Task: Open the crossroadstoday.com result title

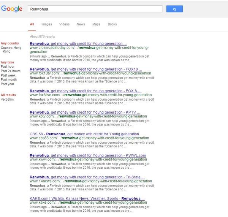Action: tap(78, 44)
